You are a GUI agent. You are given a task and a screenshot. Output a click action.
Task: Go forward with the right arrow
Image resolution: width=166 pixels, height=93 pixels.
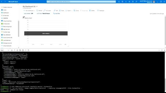(5, 2)
